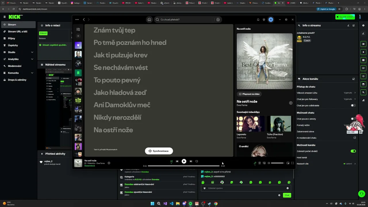Viewport: 368px width, 207px height.
Task: Enter Spotify fullscreen mode
Action: [x=292, y=163]
